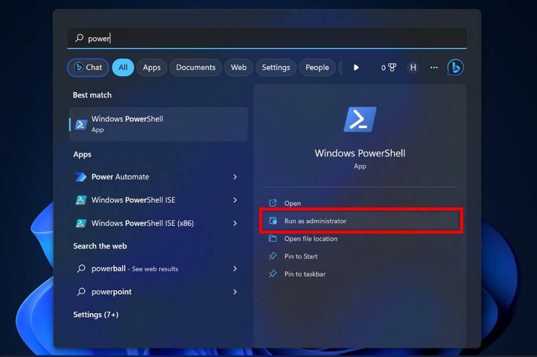This screenshot has width=537, height=357.
Task: Expand the Power Automate entry chevron
Action: tap(235, 177)
